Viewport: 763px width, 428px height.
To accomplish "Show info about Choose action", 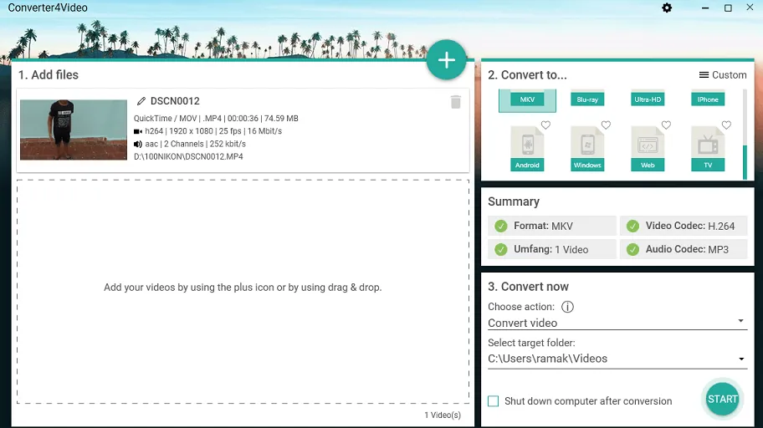I will pyautogui.click(x=567, y=307).
